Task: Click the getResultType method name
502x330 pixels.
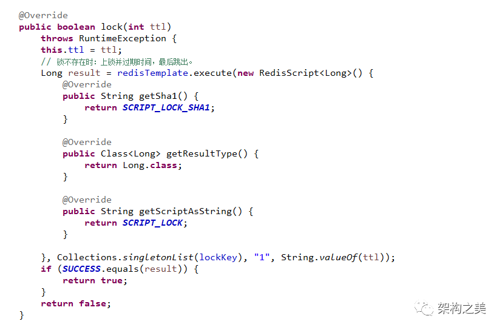Action: pos(202,154)
